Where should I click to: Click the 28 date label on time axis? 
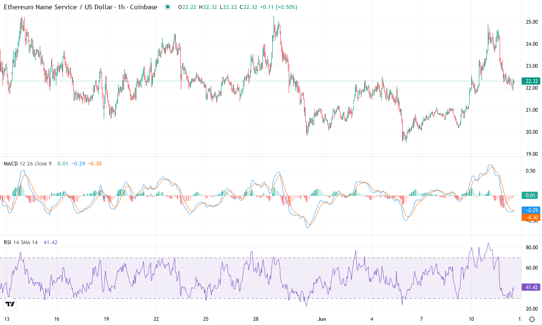click(256, 319)
